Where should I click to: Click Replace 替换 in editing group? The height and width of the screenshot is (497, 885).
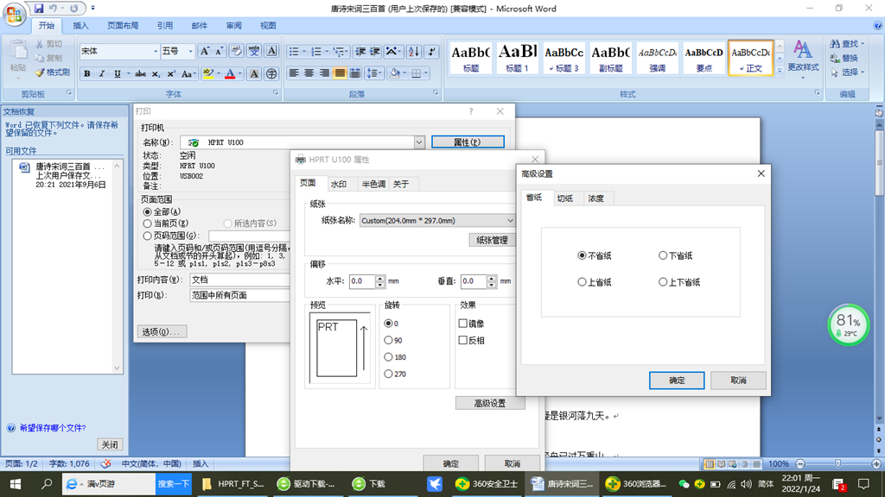(844, 58)
